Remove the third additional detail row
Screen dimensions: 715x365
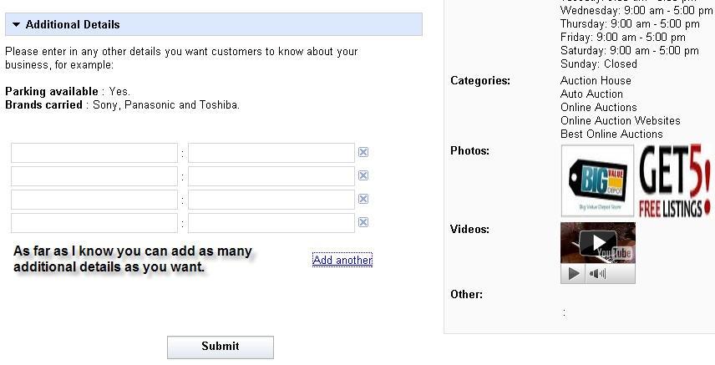point(363,199)
